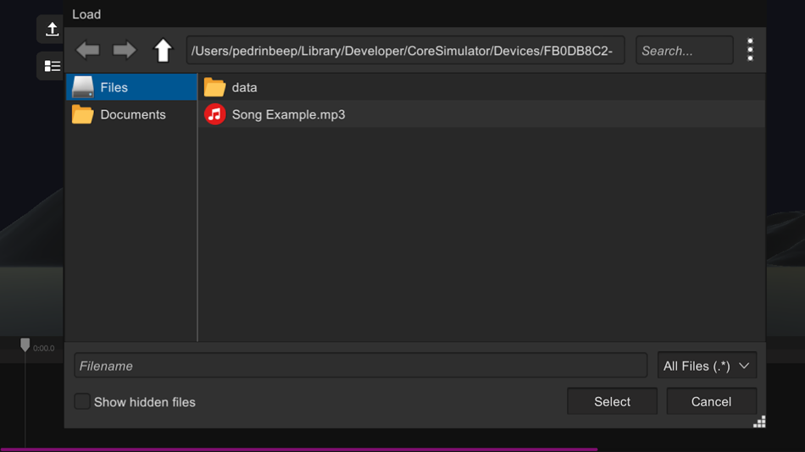Screen dimensions: 805x452
Task: Click the Files drive icon
Action: tap(83, 87)
